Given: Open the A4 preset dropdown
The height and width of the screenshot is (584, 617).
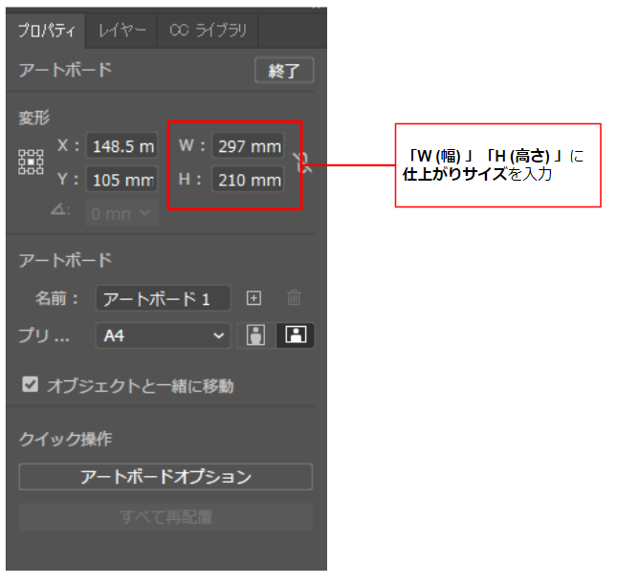Looking at the screenshot, I should (x=163, y=335).
